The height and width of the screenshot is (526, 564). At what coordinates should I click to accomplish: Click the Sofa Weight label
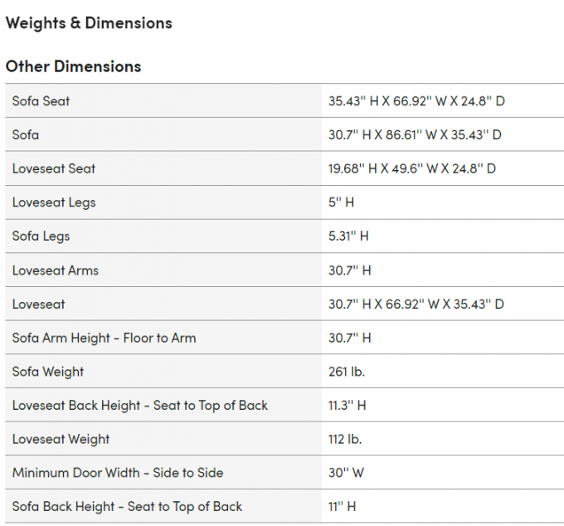click(x=48, y=372)
